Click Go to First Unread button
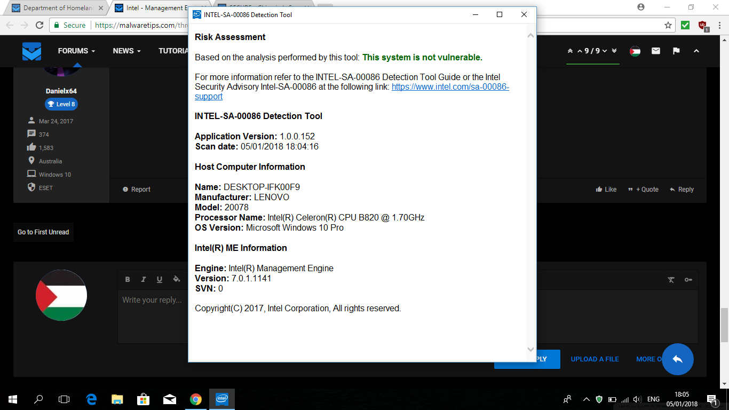Viewport: 729px width, 410px height. click(43, 232)
